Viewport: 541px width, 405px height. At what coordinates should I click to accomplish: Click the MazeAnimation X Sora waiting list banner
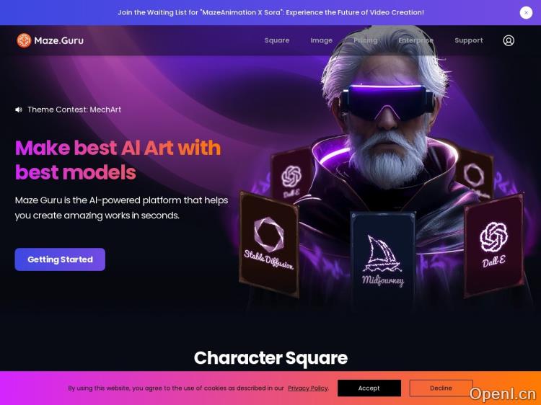[x=270, y=12]
